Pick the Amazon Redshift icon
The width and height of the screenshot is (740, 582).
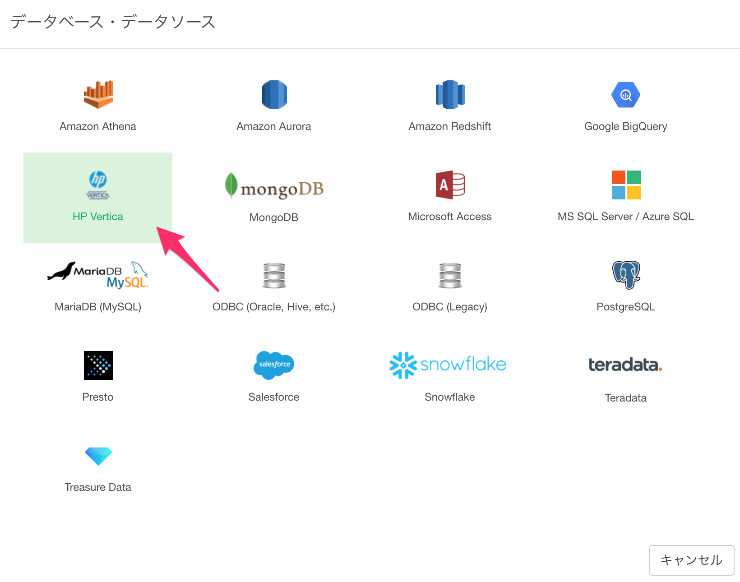tap(450, 95)
